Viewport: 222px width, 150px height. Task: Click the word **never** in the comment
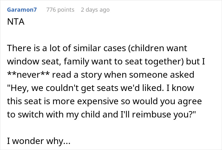(28, 75)
